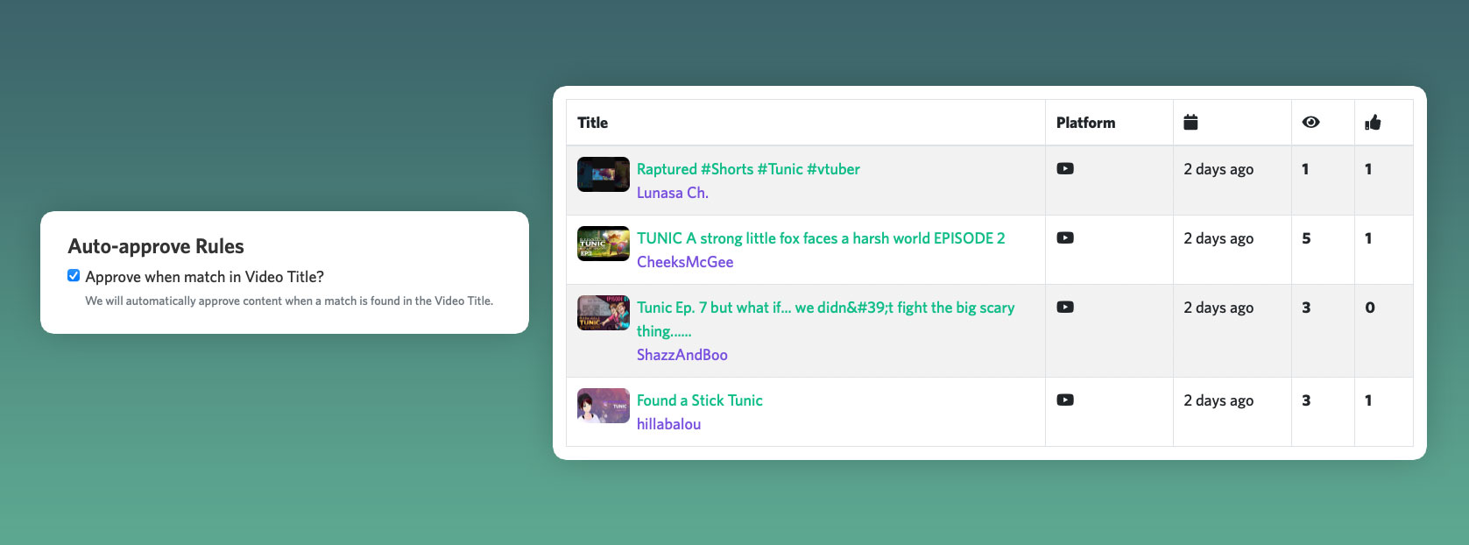Image resolution: width=1469 pixels, height=545 pixels.
Task: Click YouTube icon in the CheeksMcGee row
Action: 1065,238
